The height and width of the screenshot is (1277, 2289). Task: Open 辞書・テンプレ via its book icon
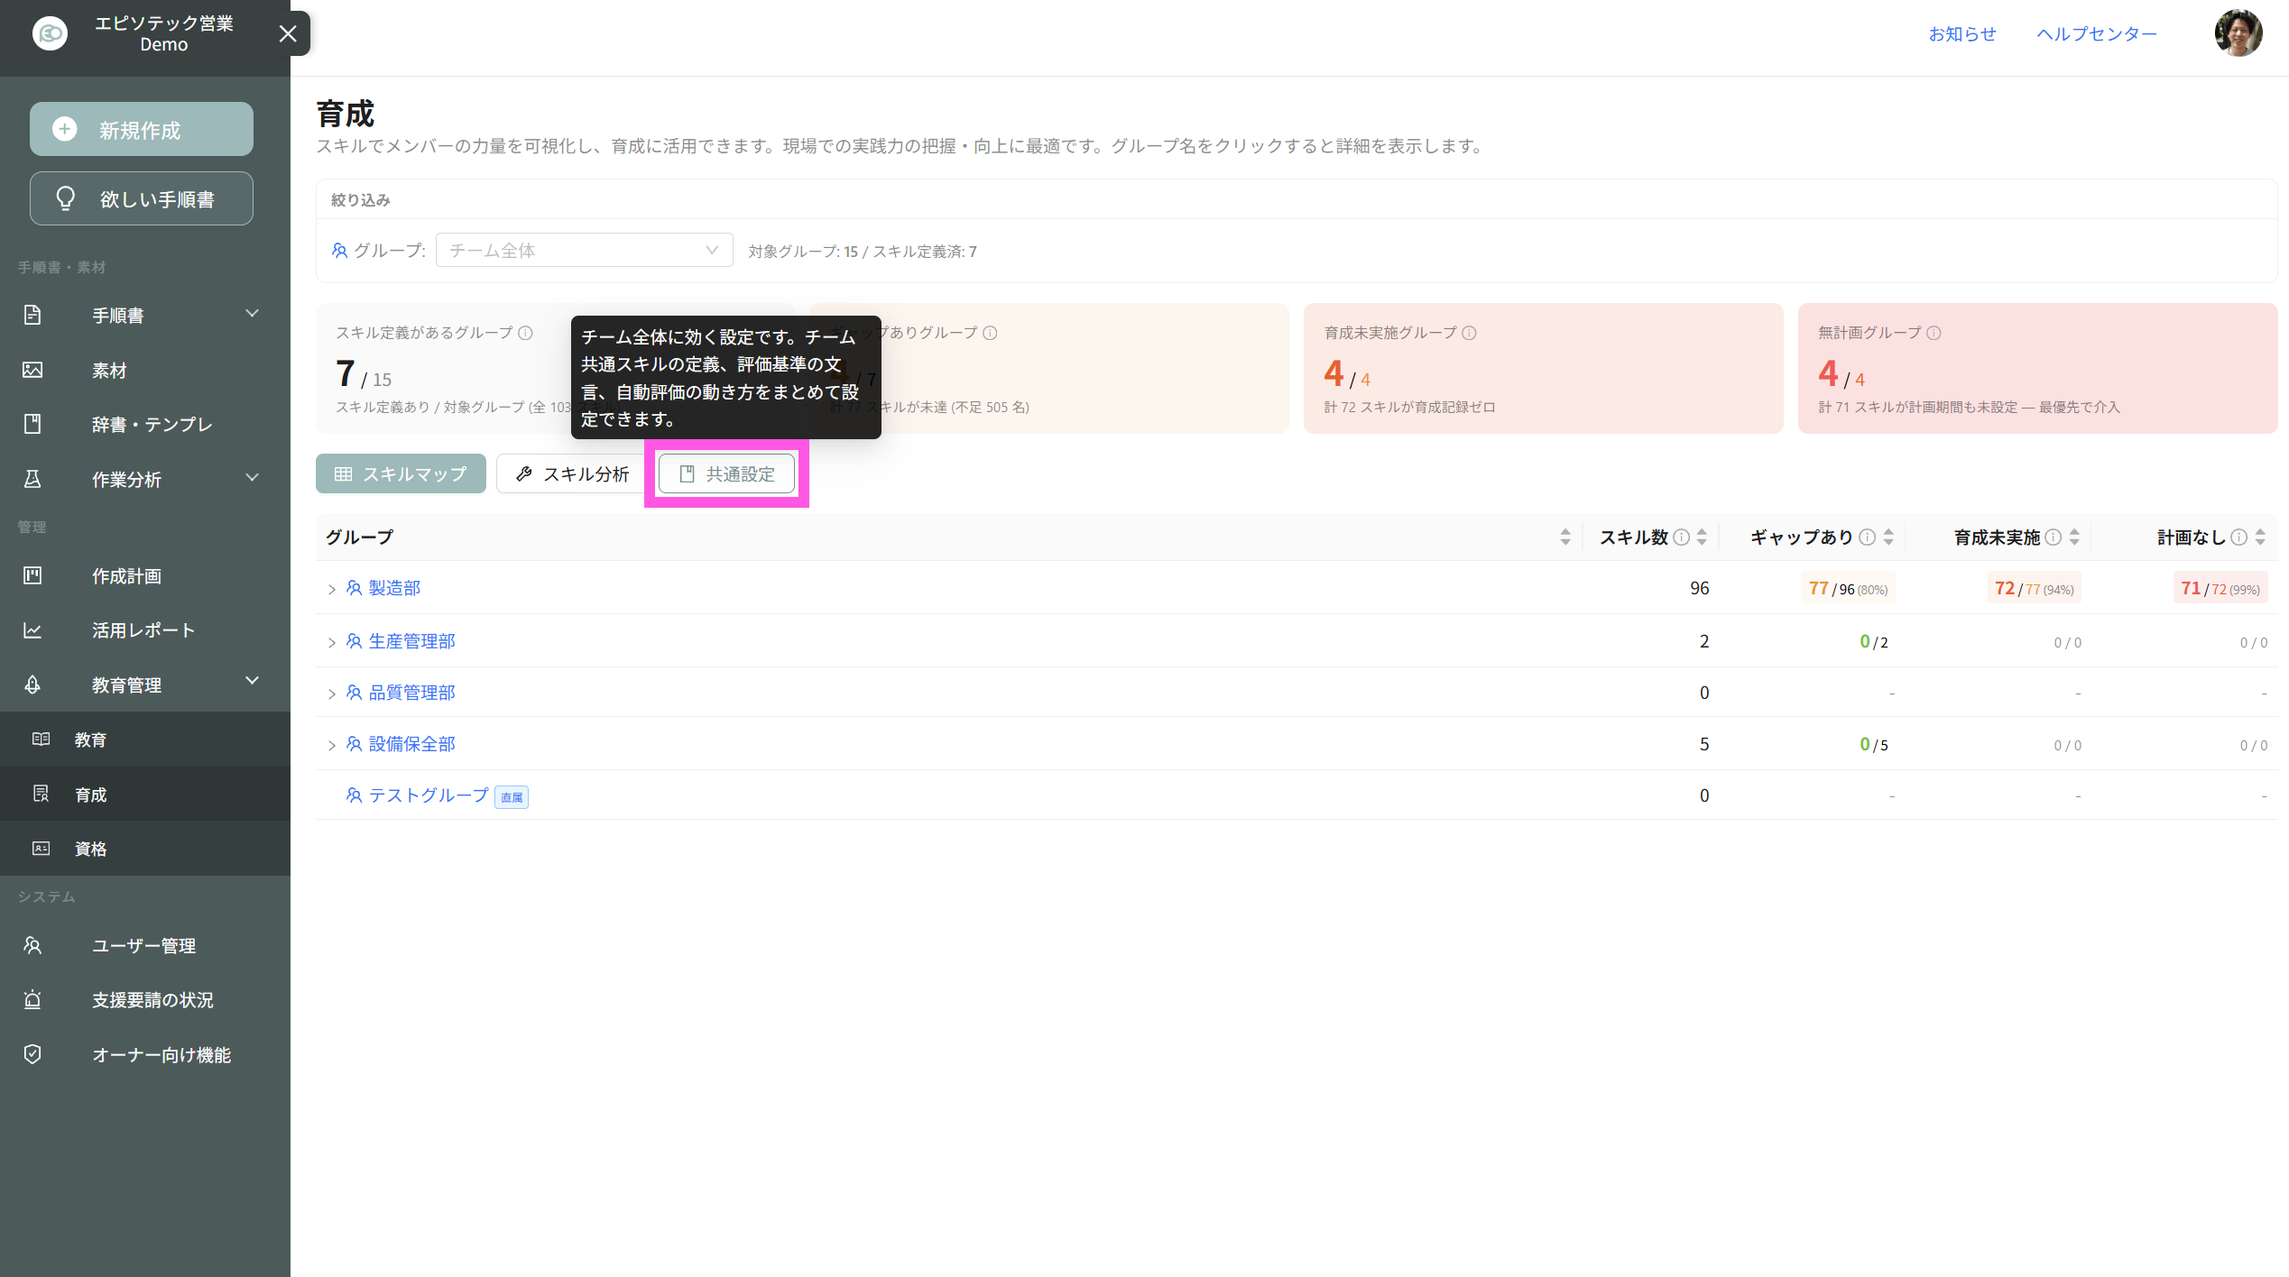point(32,424)
